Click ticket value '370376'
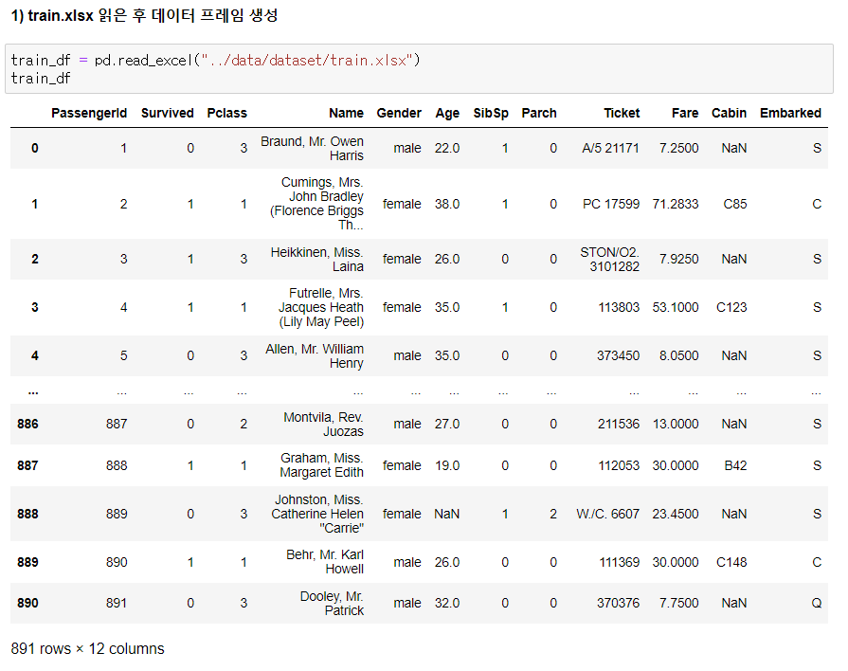Viewport: 848px width, 671px height. pos(618,603)
